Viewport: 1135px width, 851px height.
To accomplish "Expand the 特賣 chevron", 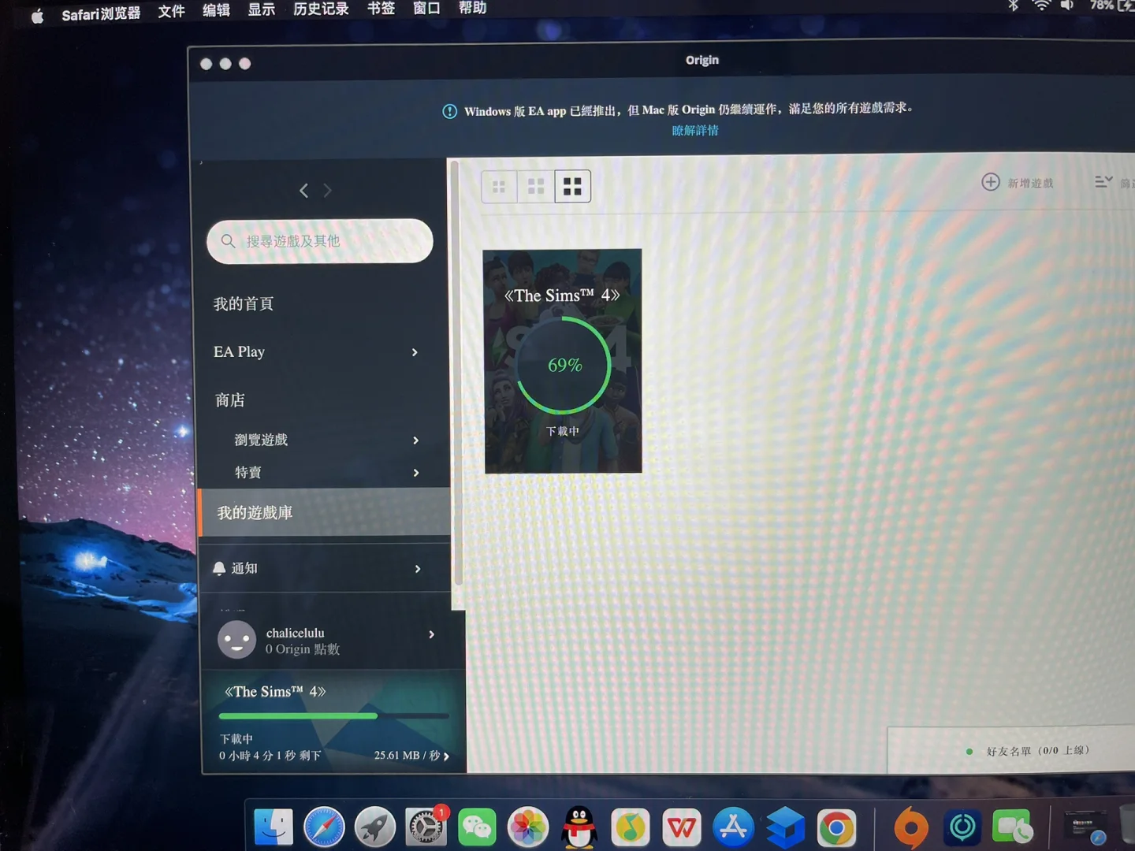I will point(416,473).
